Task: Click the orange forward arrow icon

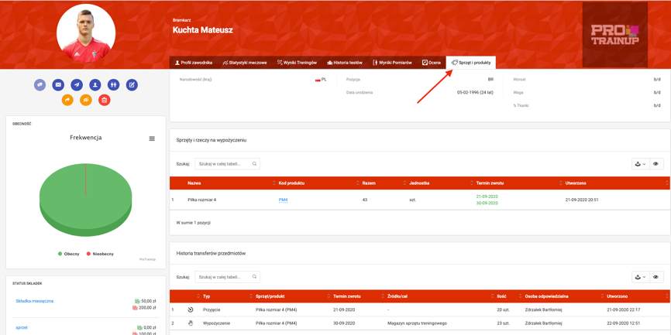Action: pyautogui.click(x=67, y=100)
